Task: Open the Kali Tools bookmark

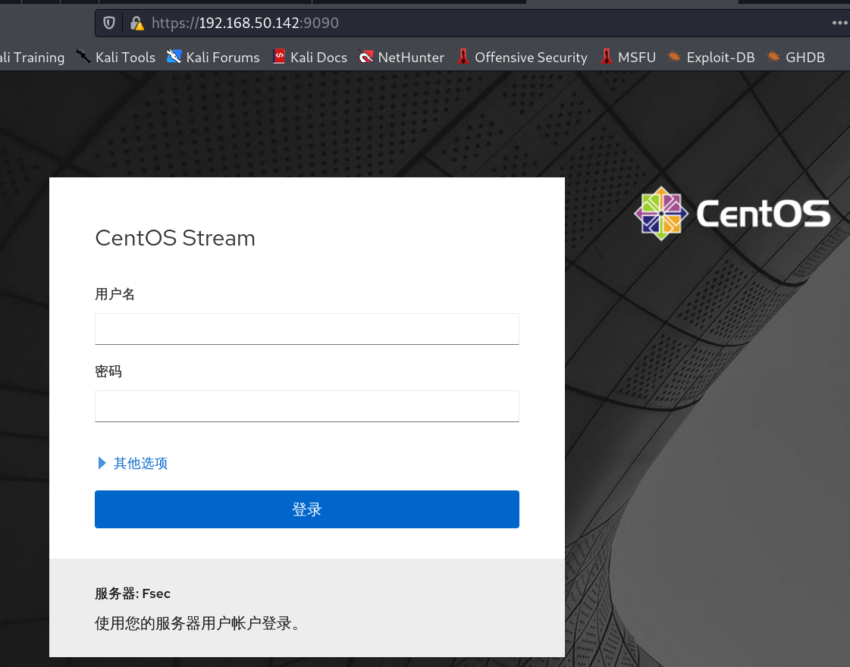Action: click(115, 58)
